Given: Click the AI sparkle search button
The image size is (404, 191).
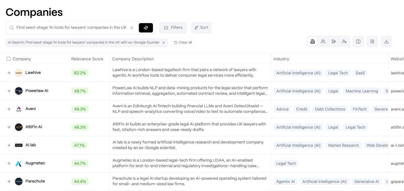Looking at the screenshot, I should click(x=146, y=28).
